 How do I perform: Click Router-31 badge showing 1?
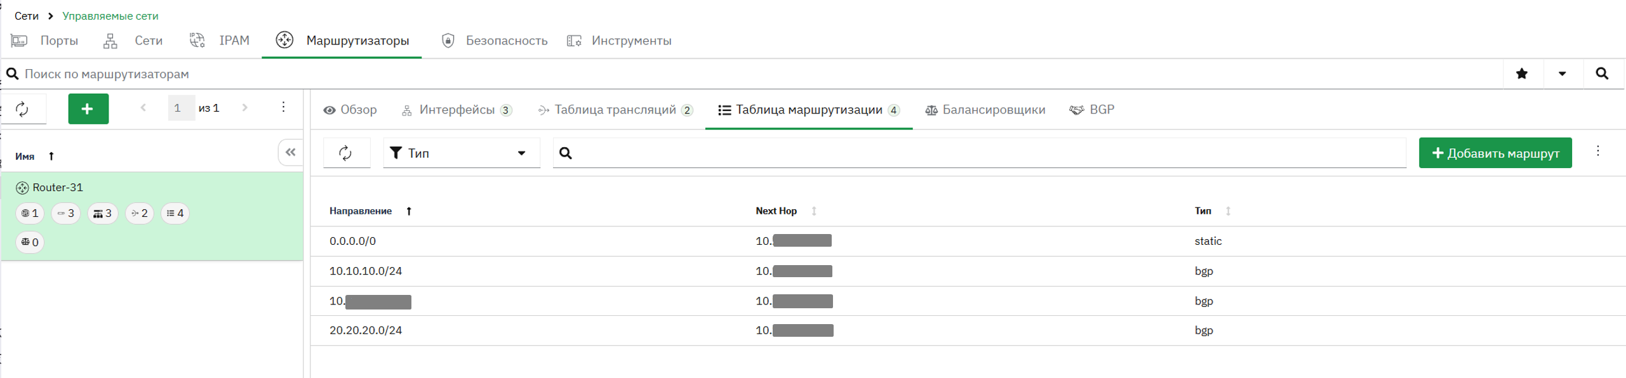30,214
